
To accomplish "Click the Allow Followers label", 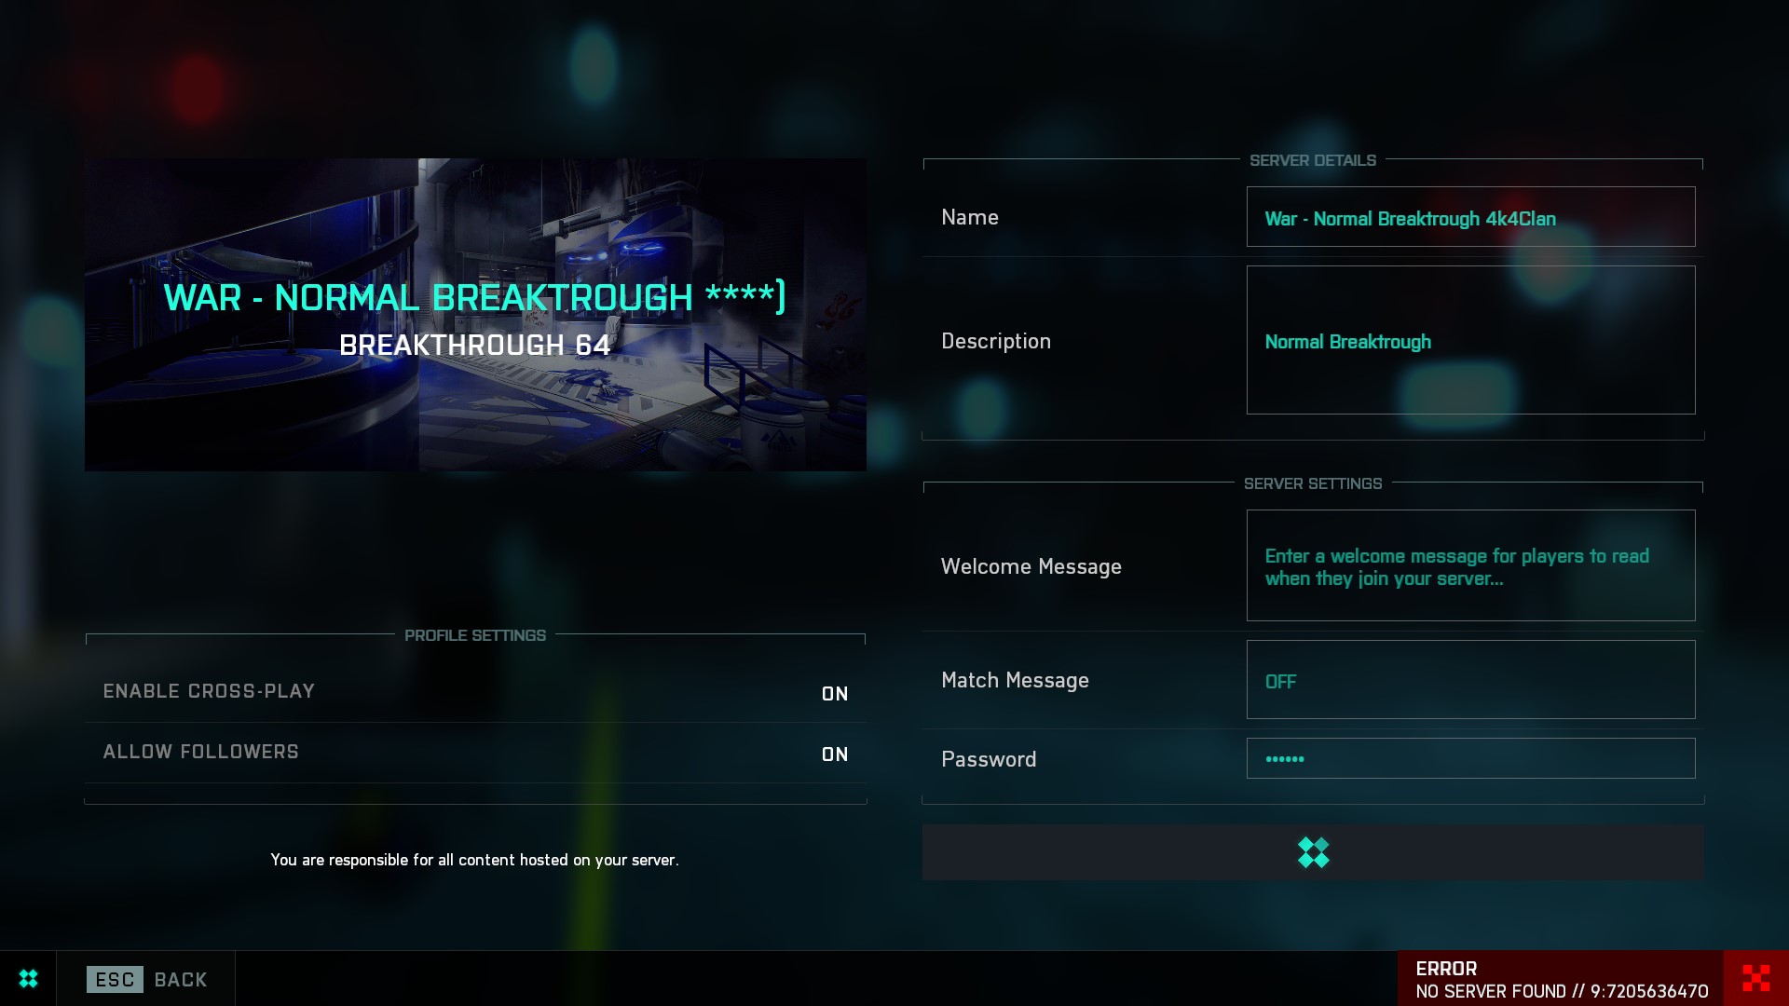I will click(x=201, y=752).
